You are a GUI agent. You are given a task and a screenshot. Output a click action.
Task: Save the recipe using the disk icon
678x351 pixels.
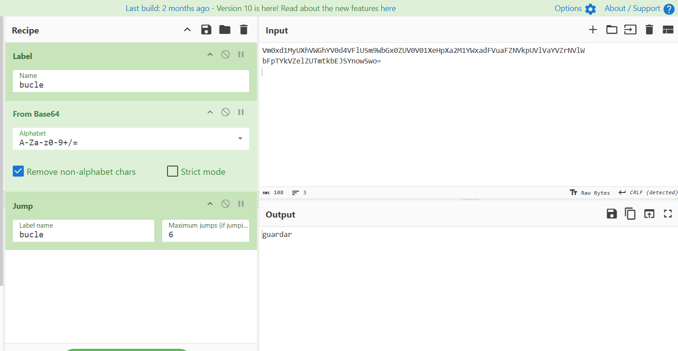point(206,30)
